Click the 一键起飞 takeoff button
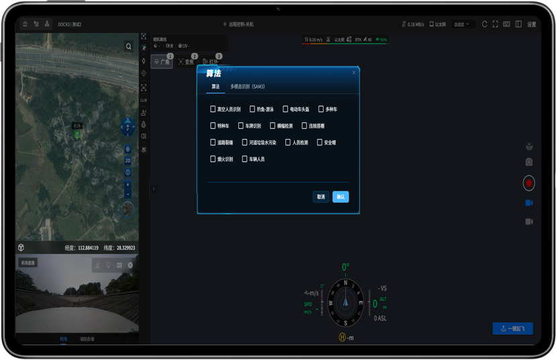Screen dimensions: 556x360 point(512,328)
